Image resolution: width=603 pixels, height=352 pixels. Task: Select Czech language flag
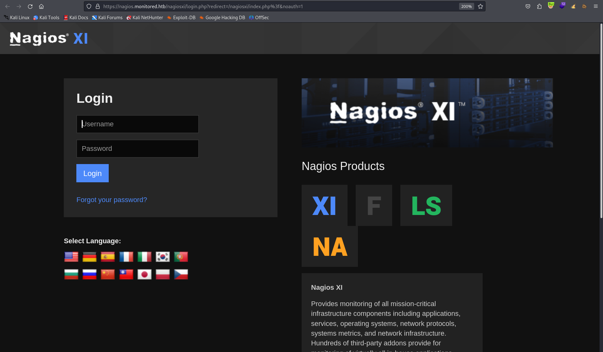[x=181, y=274]
